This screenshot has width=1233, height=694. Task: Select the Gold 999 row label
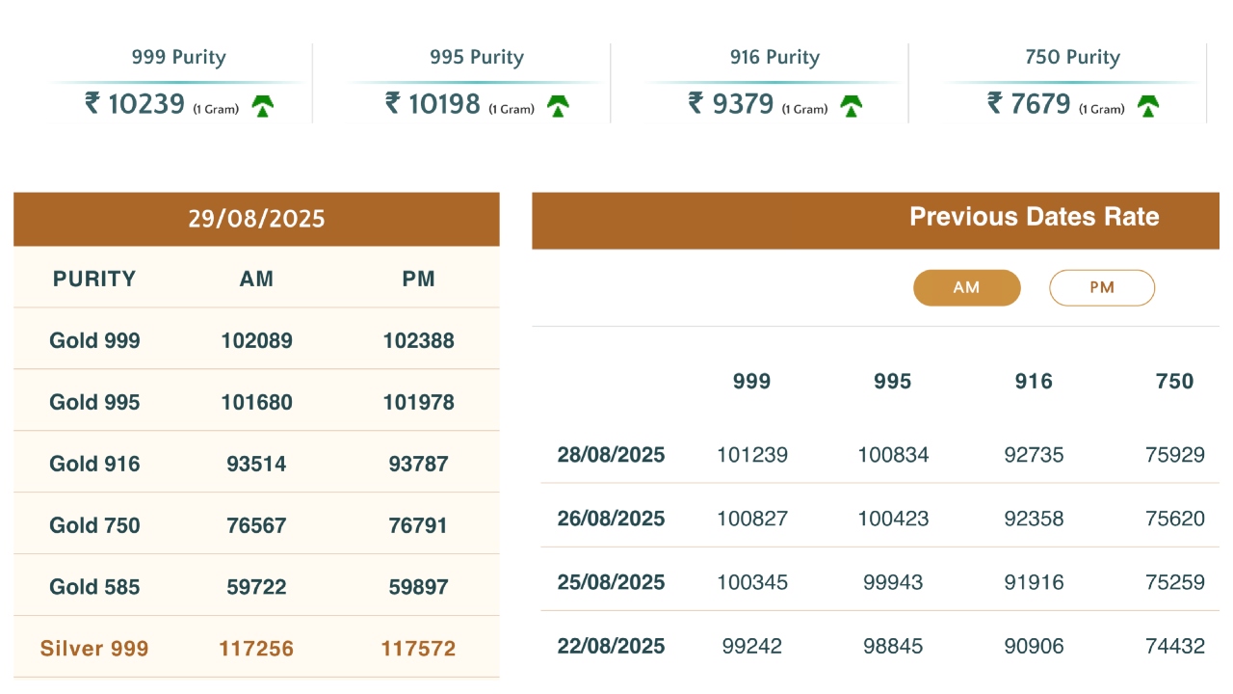click(94, 340)
